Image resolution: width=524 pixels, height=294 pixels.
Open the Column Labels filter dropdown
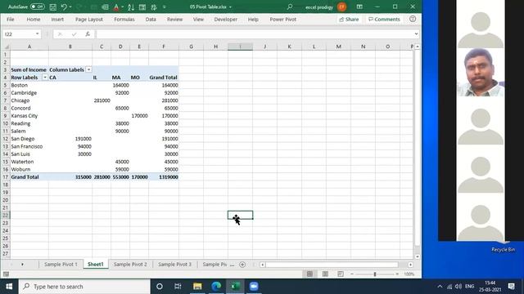(88, 69)
